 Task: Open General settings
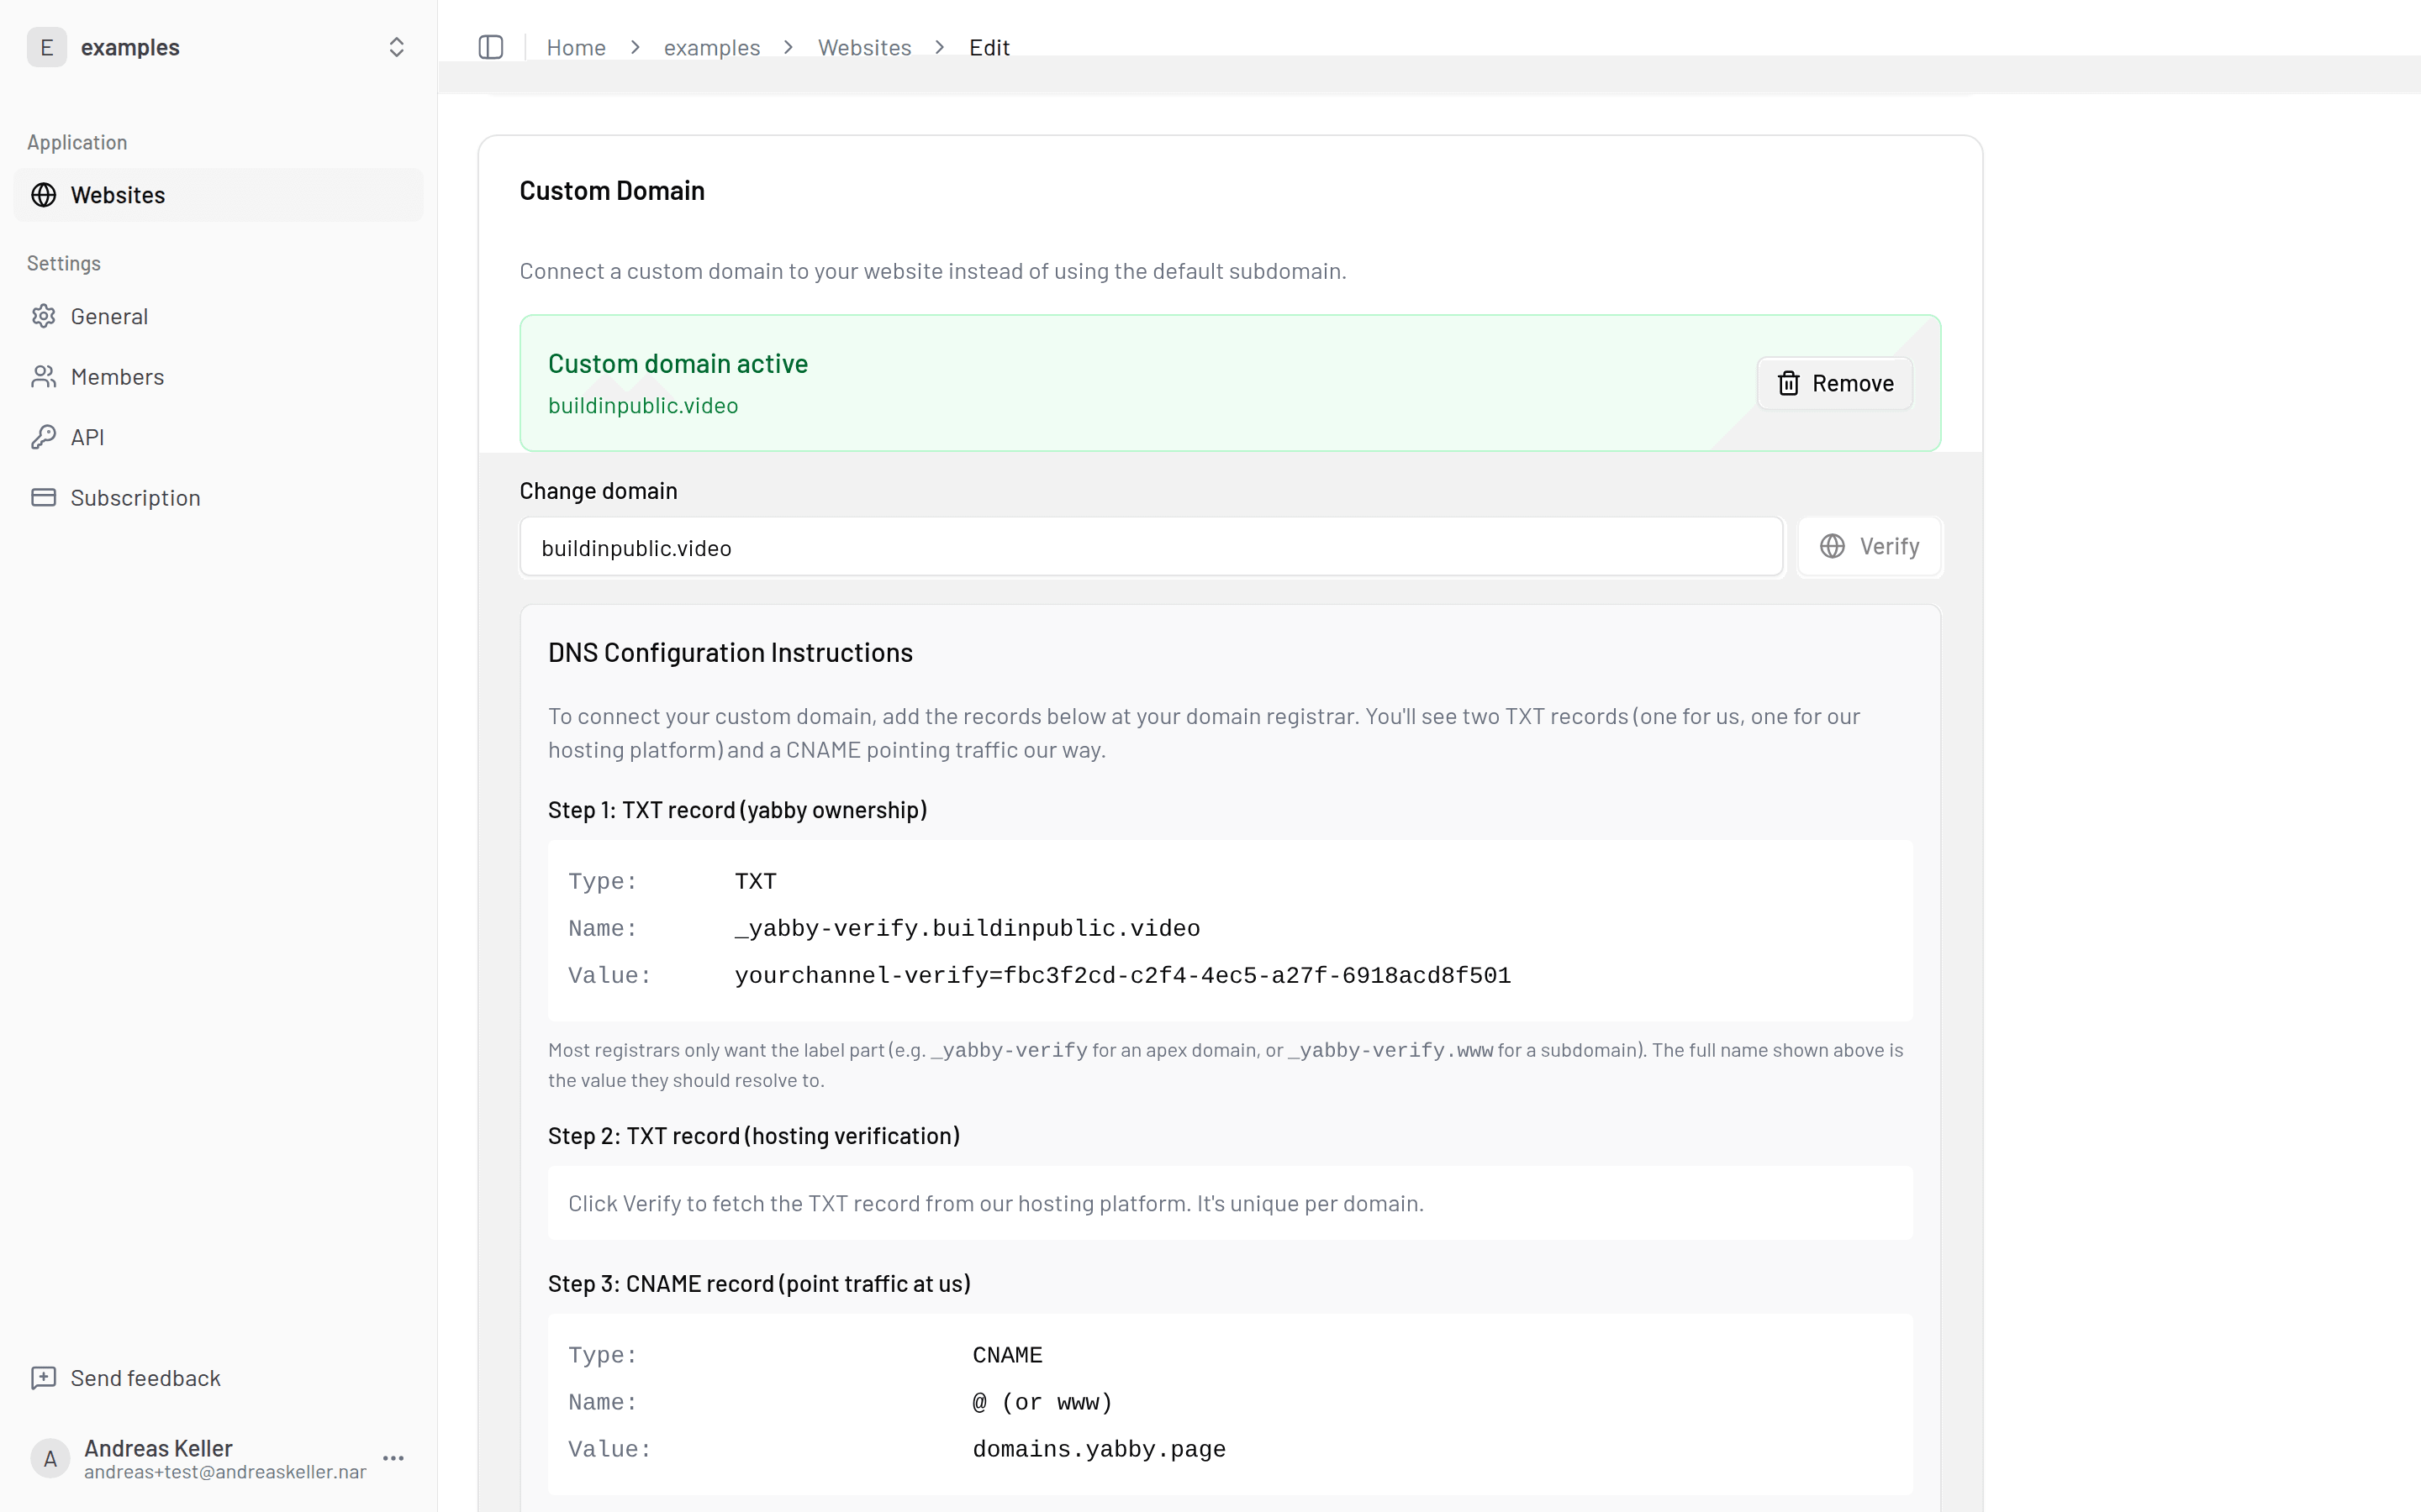(x=218, y=316)
